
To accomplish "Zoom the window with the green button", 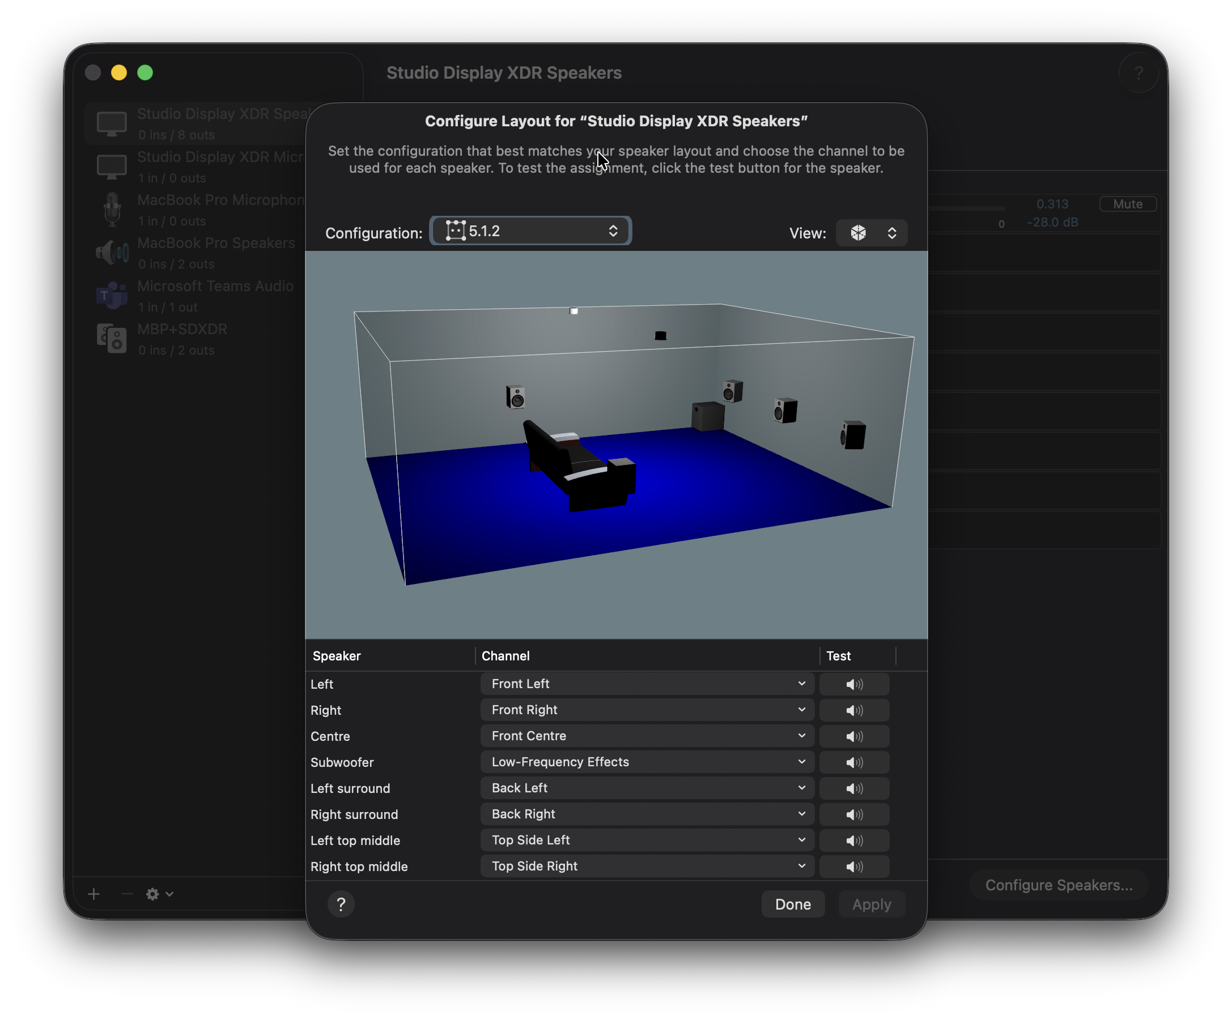I will 145,72.
